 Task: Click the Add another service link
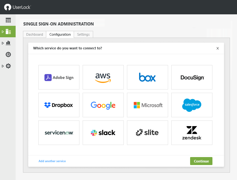tap(52, 161)
